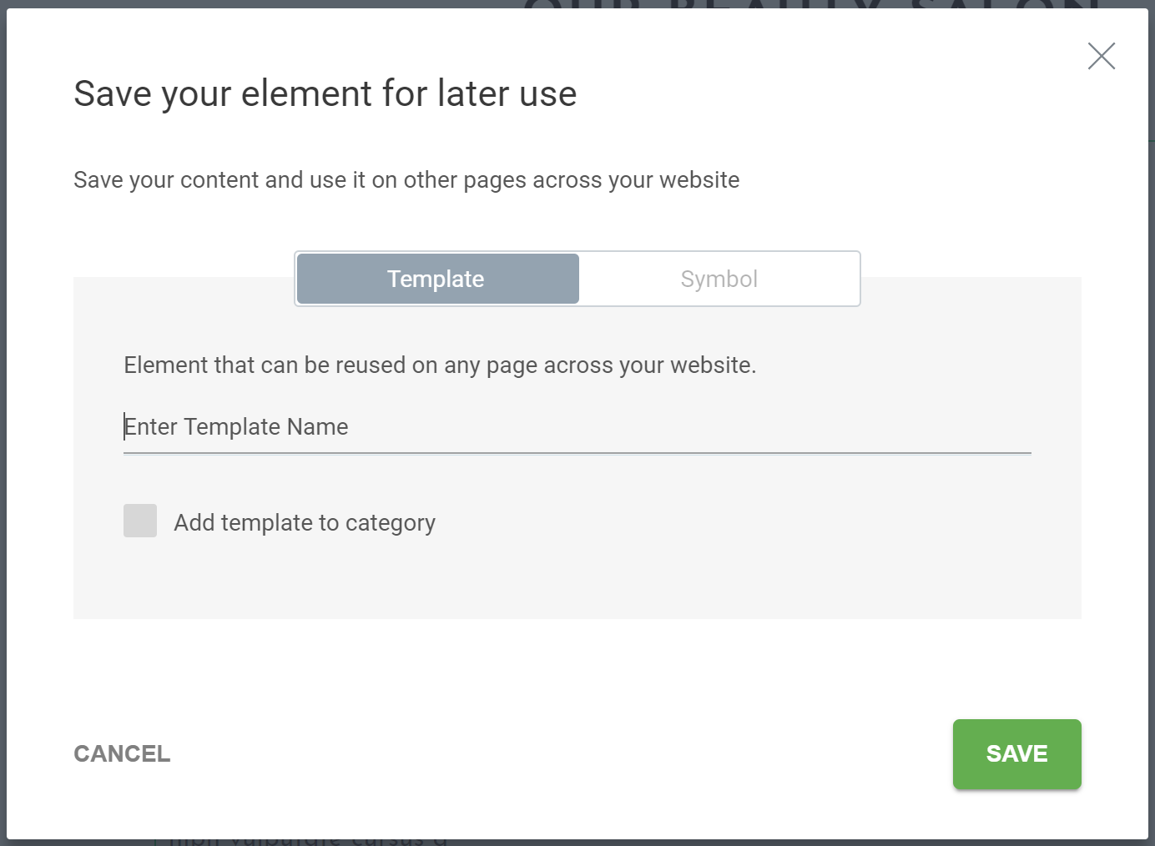
Task: Click the underline of the template name field
Action: pos(577,453)
